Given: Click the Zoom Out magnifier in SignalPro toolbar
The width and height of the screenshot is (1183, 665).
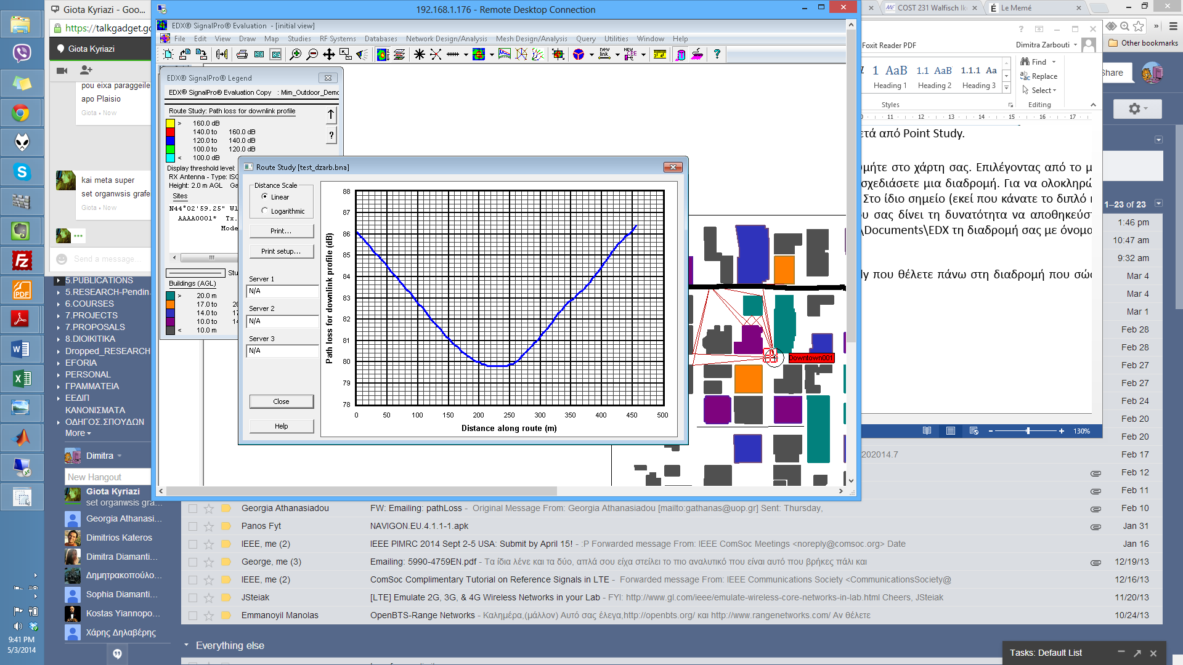Looking at the screenshot, I should point(312,55).
